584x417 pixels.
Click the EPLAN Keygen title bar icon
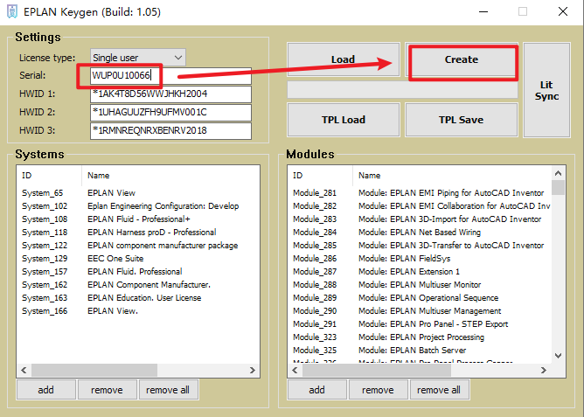(x=11, y=11)
